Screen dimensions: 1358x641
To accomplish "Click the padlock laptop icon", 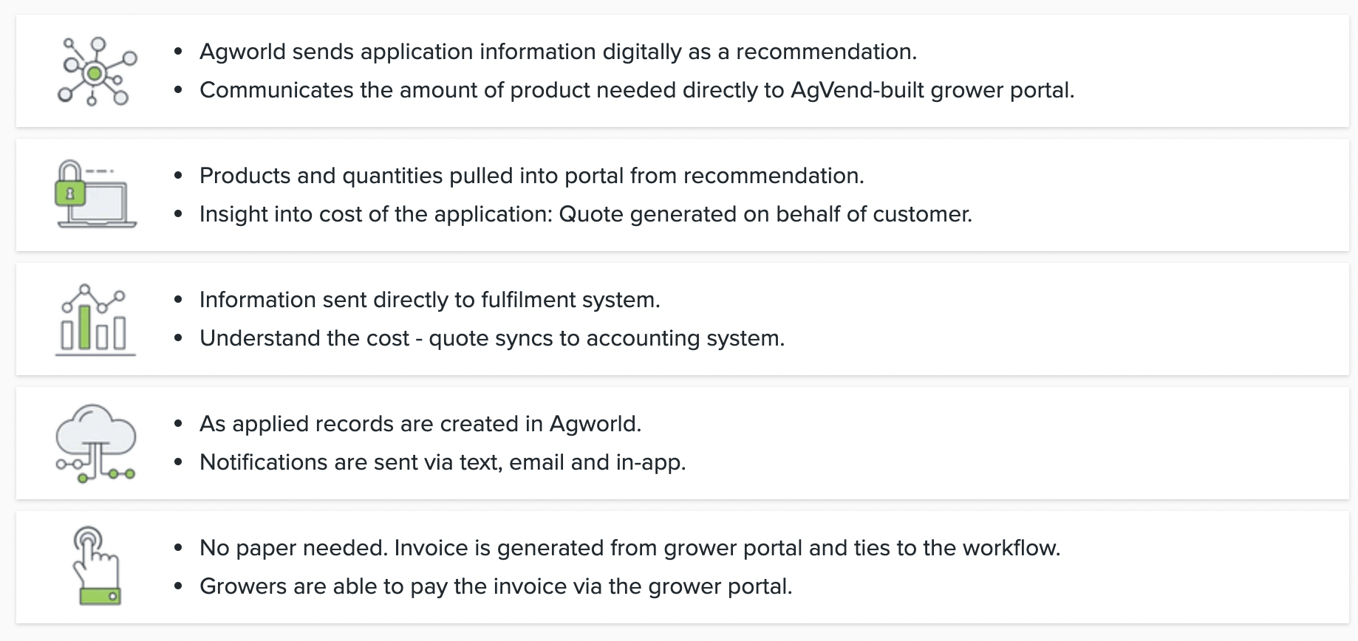I will click(96, 194).
